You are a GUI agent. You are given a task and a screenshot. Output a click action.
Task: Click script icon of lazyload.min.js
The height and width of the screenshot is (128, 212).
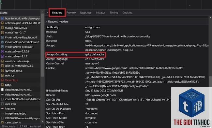click(x=2, y=71)
